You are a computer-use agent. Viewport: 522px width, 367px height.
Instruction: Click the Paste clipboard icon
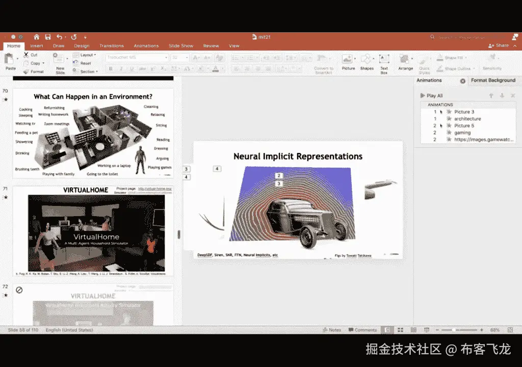pyautogui.click(x=9, y=59)
